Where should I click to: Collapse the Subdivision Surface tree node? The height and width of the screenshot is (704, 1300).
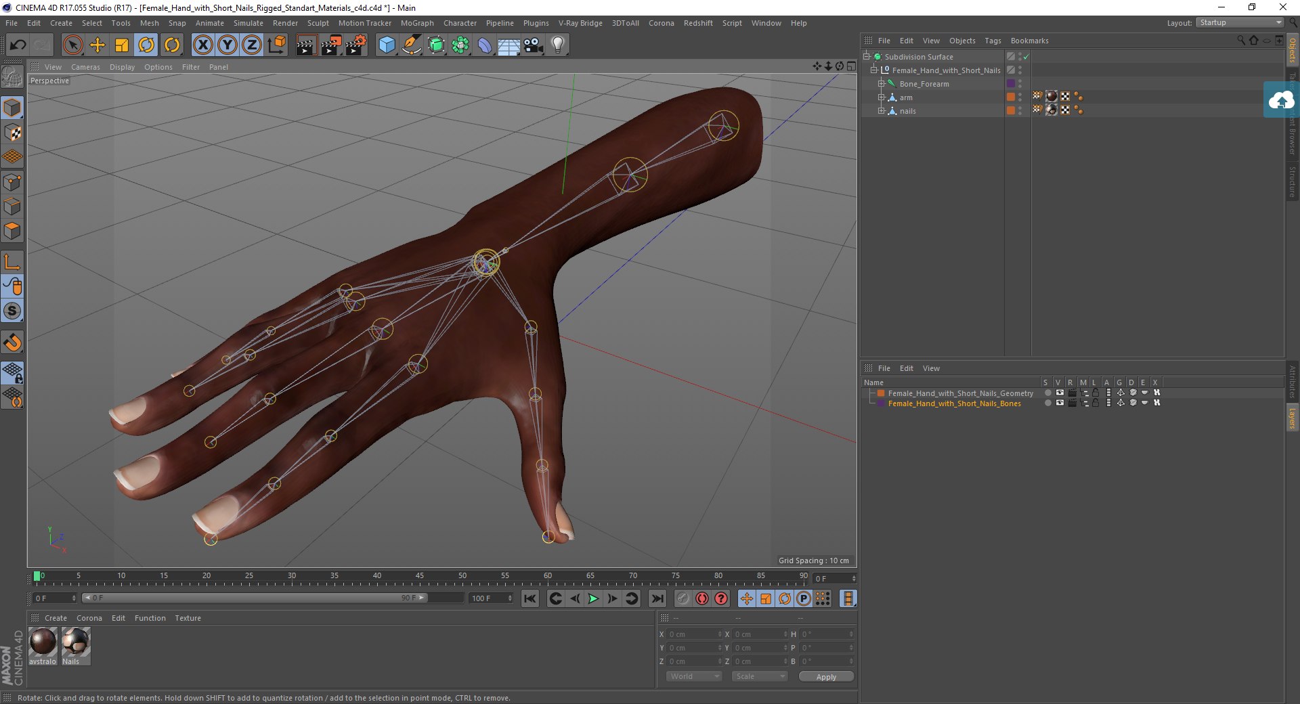click(867, 56)
